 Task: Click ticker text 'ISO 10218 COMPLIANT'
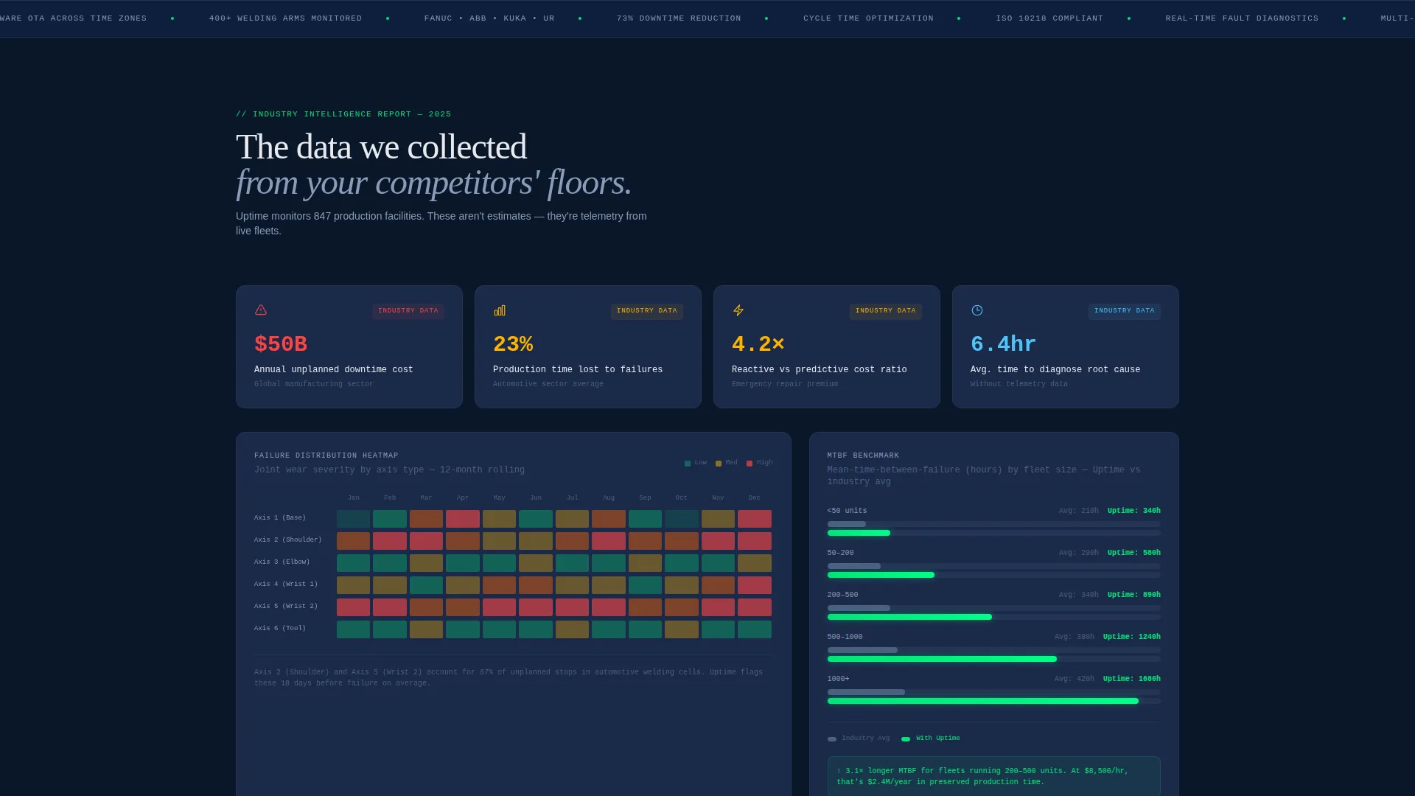(x=1049, y=18)
